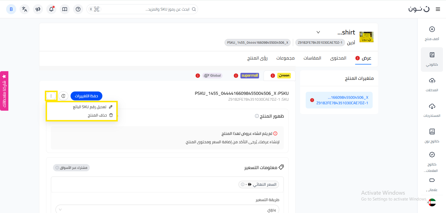Image resolution: width=446 pixels, height=213 pixels.
Task: Open the guide book icon
Action: (65, 9)
